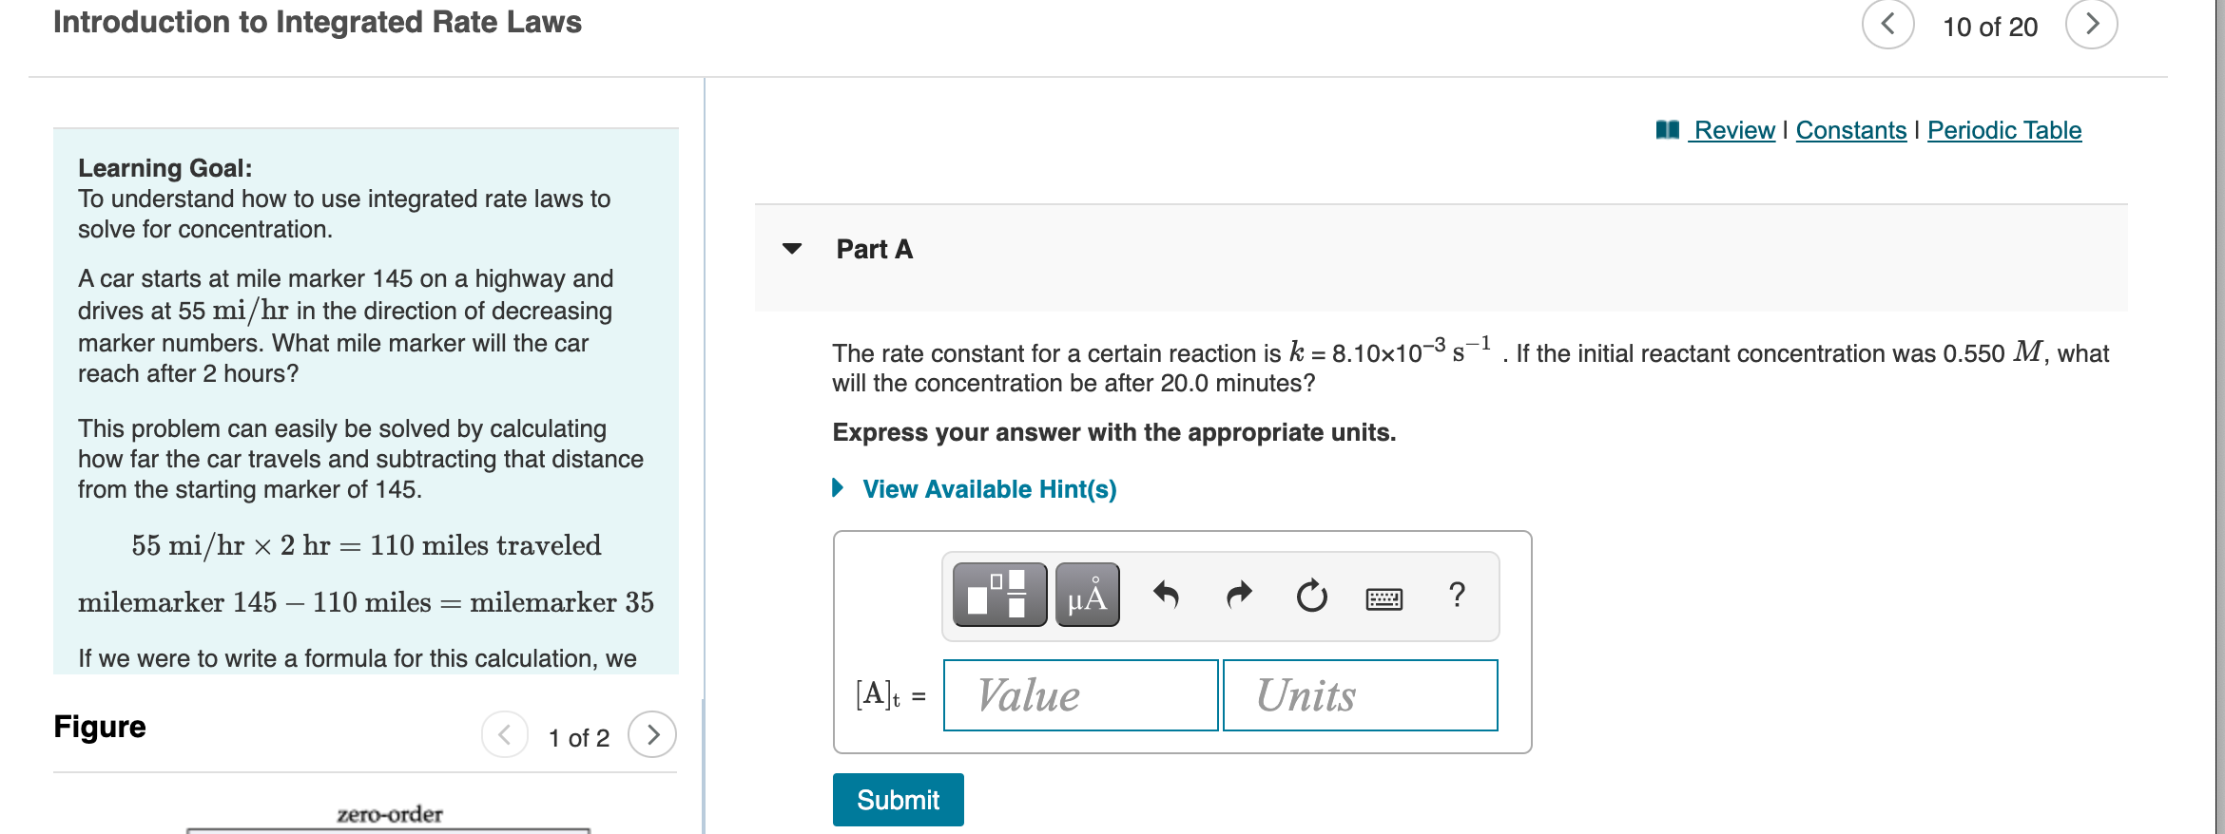This screenshot has height=834, width=2225.
Task: Click the redo arrow in answer toolbar
Action: point(1239,596)
